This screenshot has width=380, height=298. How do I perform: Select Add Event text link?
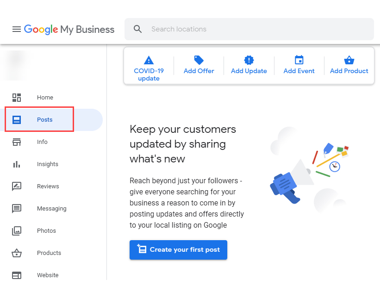(x=299, y=71)
